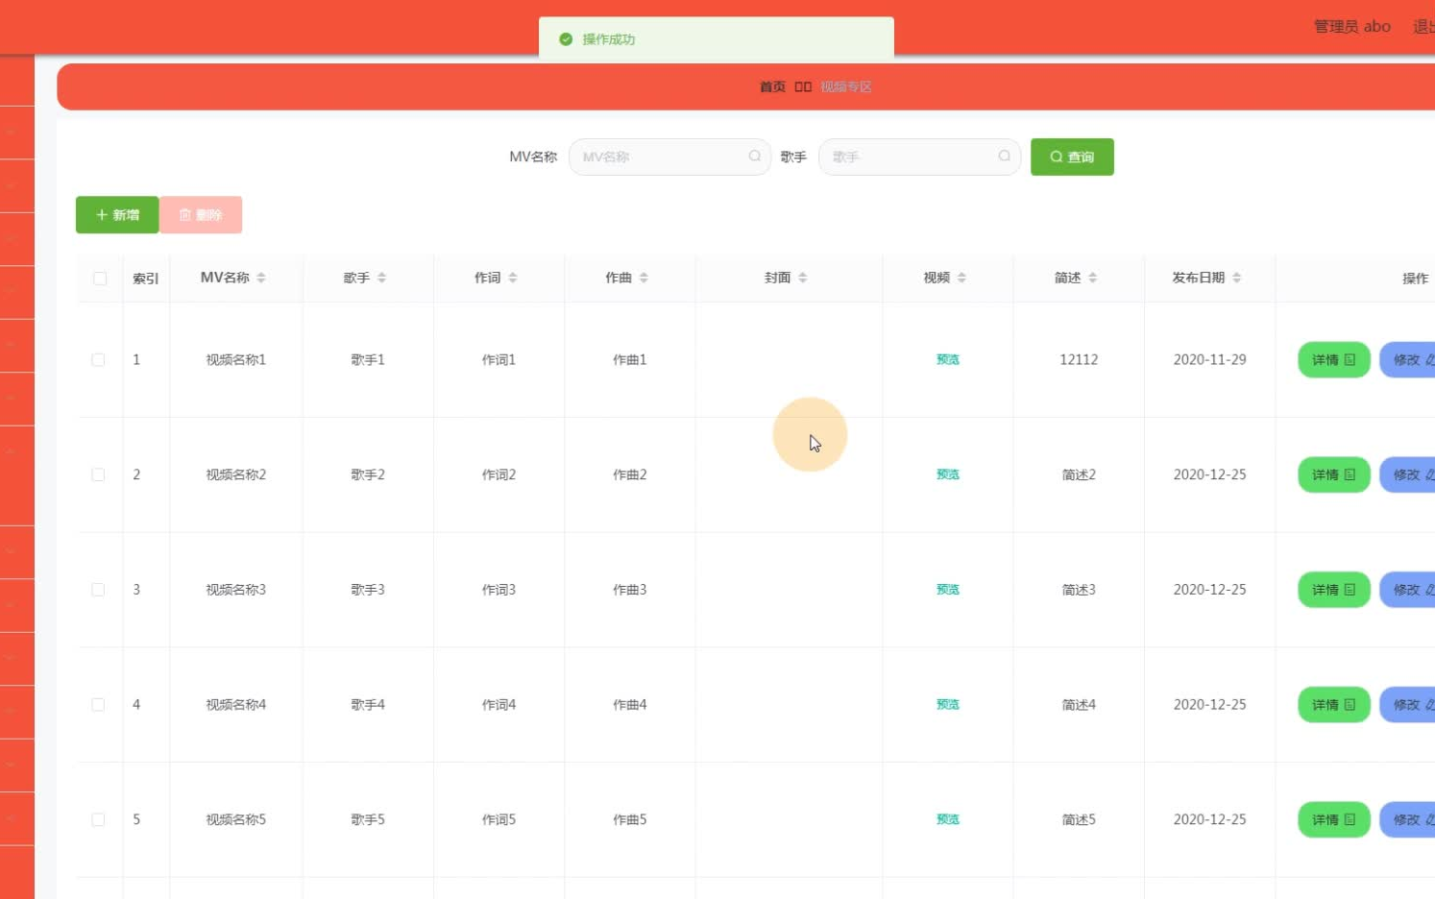Viewport: 1435px width, 899px height.
Task: Check the checkbox for row 视频名称3
Action: pos(98,590)
